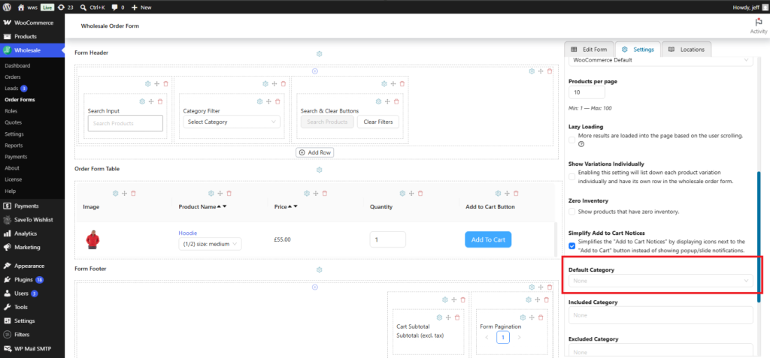Uncheck Simplify Add to Cart Notices
This screenshot has height=358, width=770.
(x=571, y=245)
